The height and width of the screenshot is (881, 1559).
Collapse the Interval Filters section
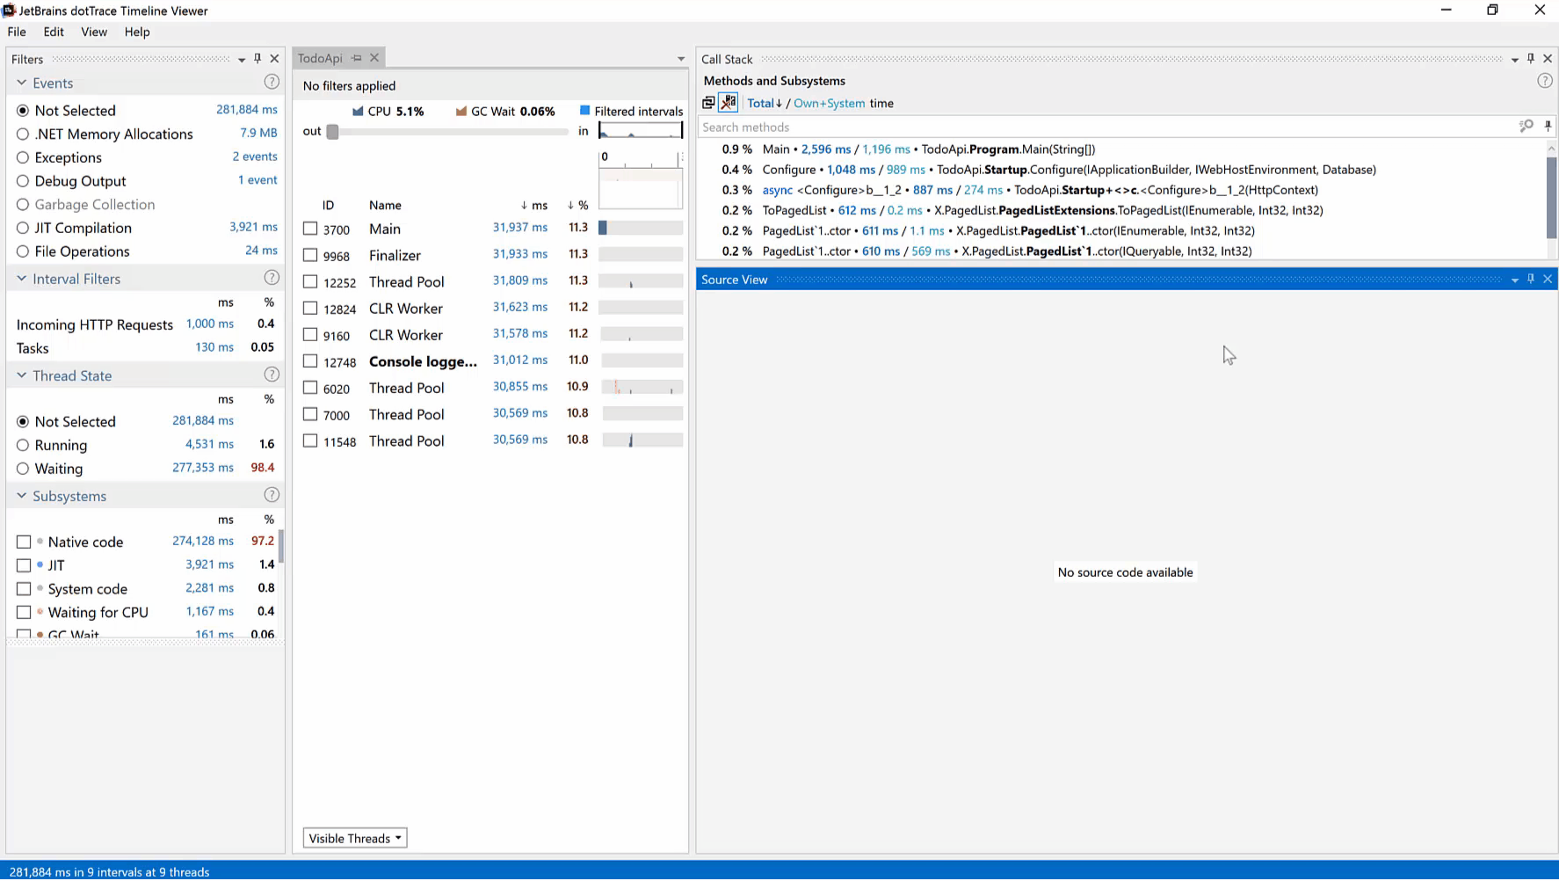pyautogui.click(x=21, y=279)
